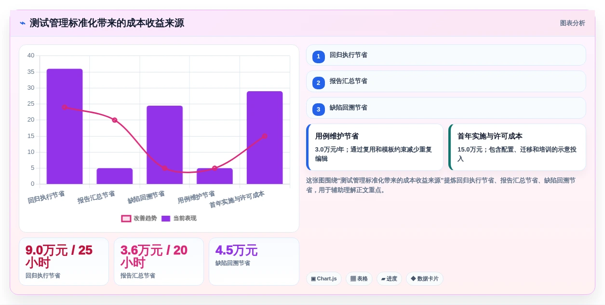
Task: Select number badge 3 for 缺陷回溯节省
Action: click(x=319, y=110)
